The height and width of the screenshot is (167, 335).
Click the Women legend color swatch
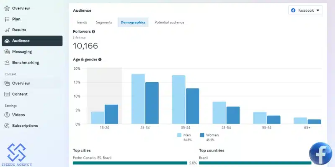point(202,135)
